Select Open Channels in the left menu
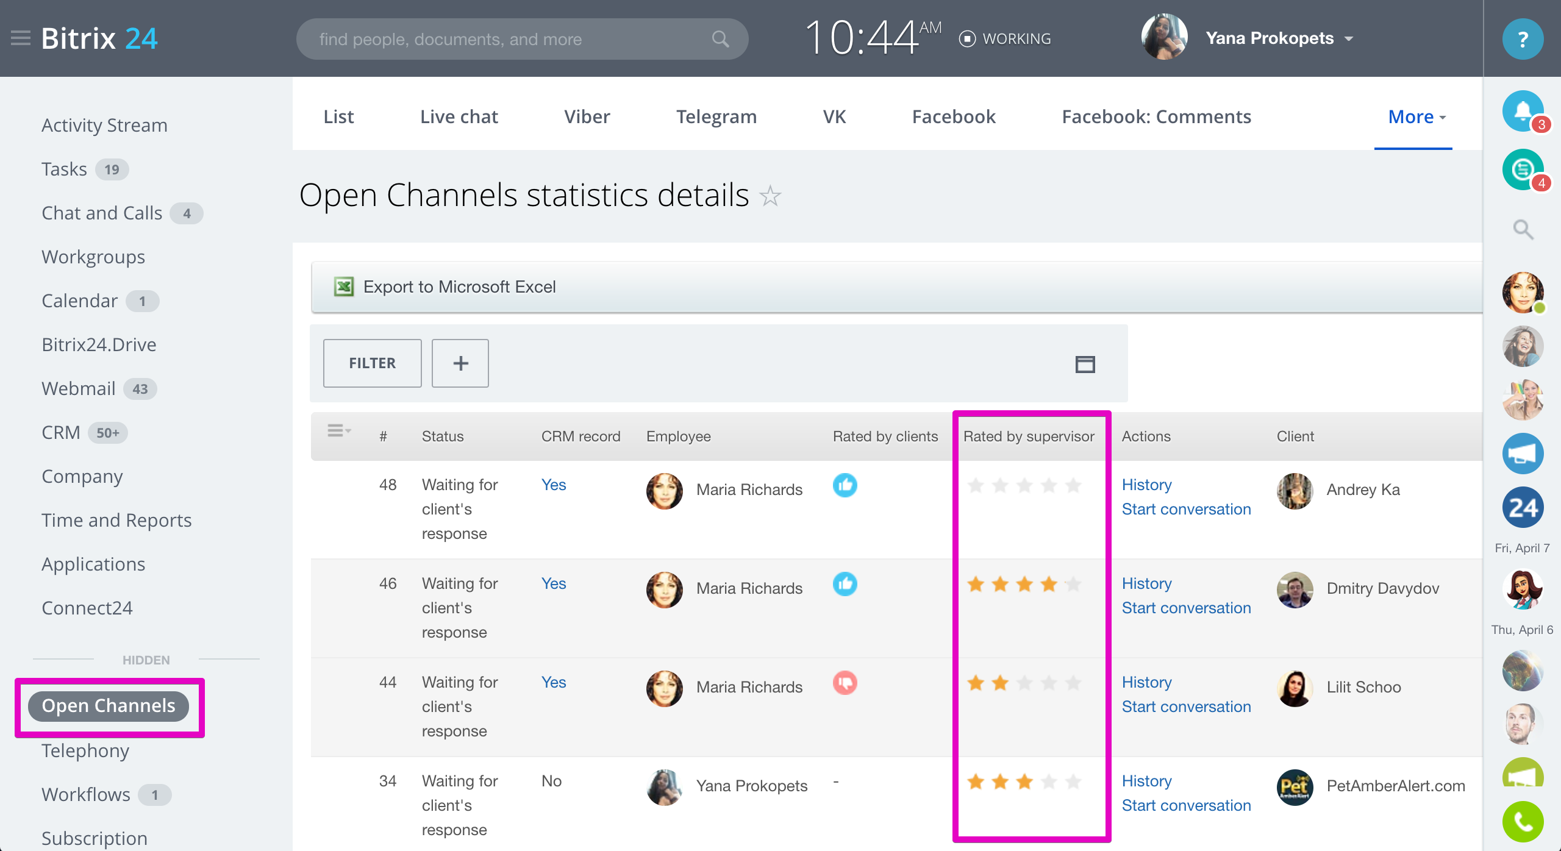Screen dimensions: 1561x851 coord(109,706)
